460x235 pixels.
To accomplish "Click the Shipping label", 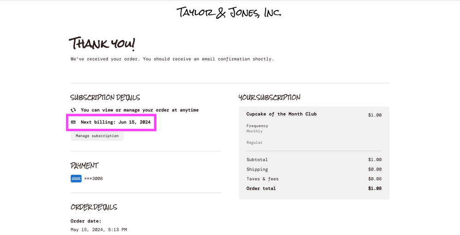I will (x=257, y=169).
